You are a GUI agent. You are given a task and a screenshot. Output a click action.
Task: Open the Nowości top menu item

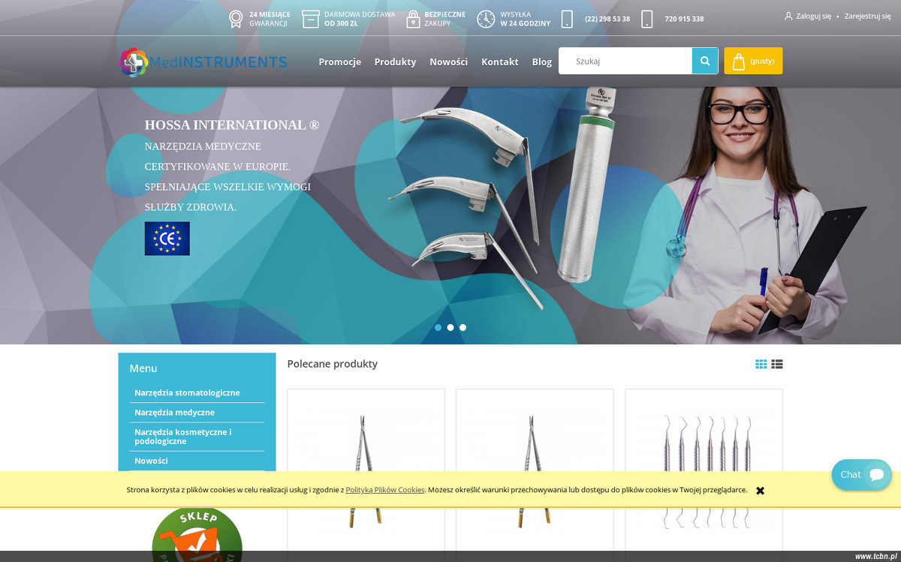click(448, 62)
